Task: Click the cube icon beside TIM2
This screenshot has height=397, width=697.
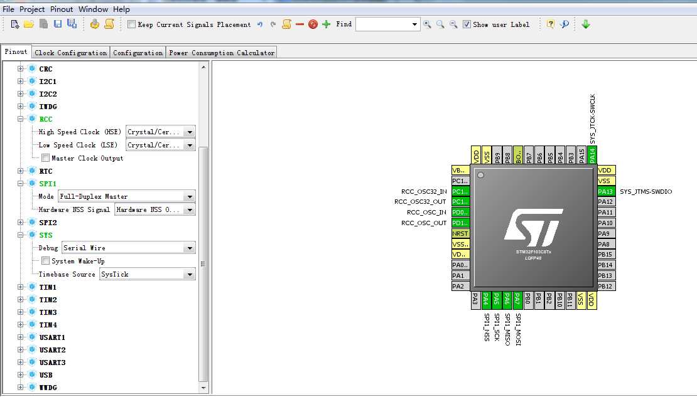Action: pyautogui.click(x=32, y=299)
